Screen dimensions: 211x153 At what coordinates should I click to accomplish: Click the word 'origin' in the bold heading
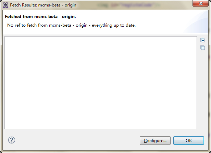pos(68,17)
